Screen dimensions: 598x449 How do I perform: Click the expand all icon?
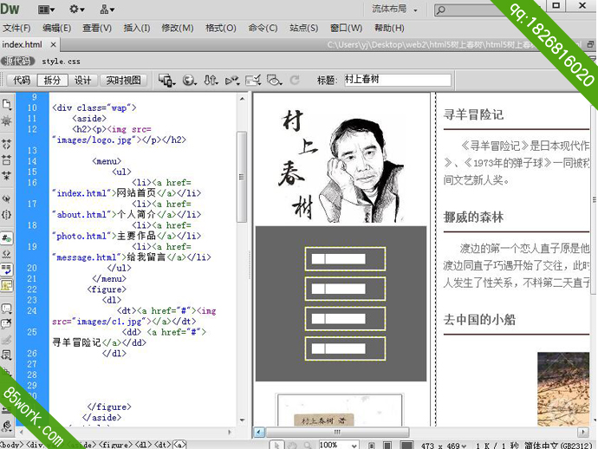click(6, 175)
